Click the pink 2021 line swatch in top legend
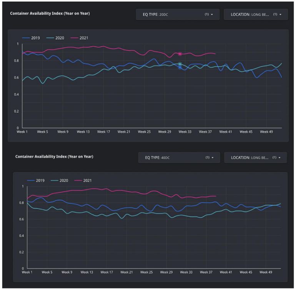 click(x=73, y=38)
